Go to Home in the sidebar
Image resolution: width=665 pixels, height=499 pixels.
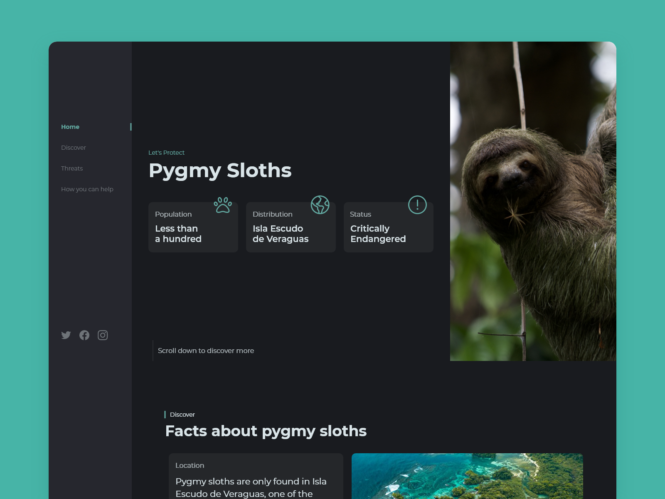pos(70,127)
